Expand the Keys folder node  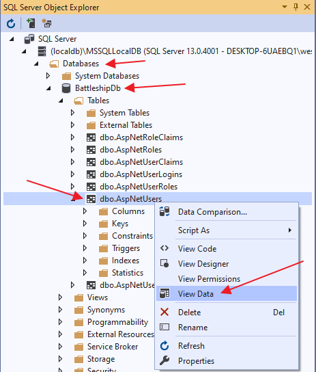pyautogui.click(x=85, y=224)
